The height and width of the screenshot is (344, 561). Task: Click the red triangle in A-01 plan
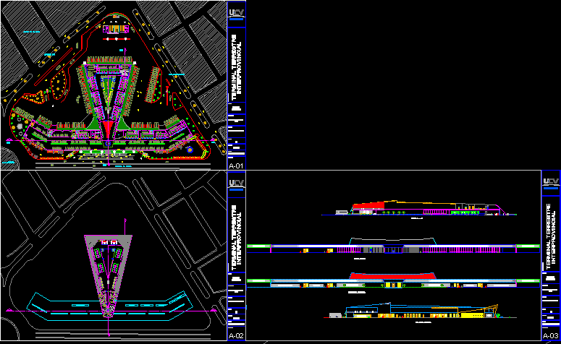tap(109, 129)
